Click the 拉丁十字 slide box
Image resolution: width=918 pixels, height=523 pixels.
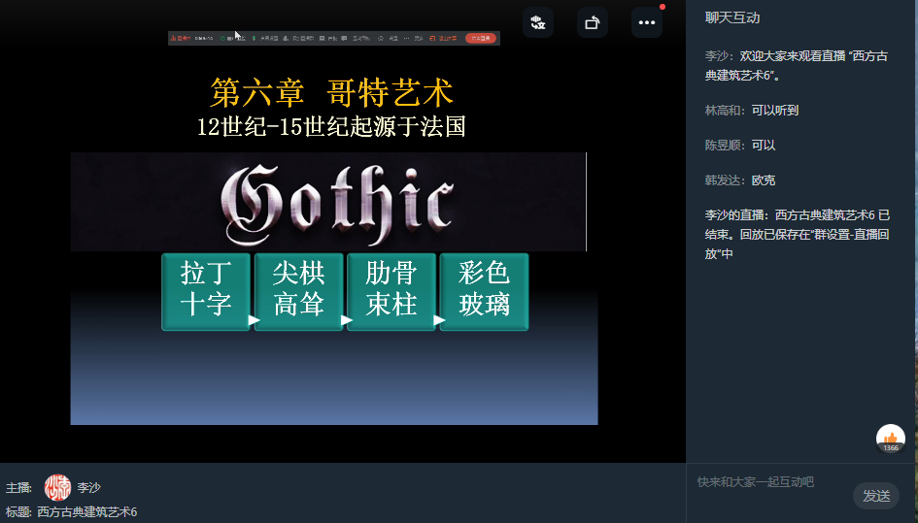206,290
